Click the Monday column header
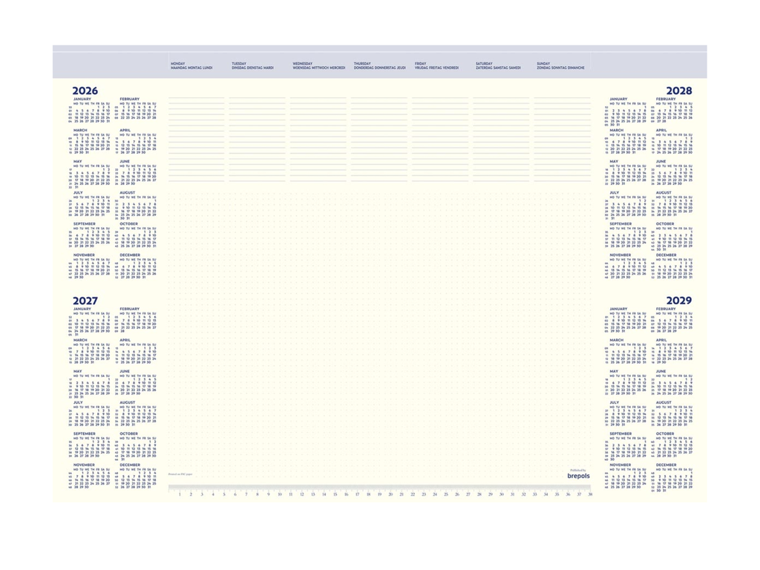This screenshot has height=570, width=760. point(191,65)
